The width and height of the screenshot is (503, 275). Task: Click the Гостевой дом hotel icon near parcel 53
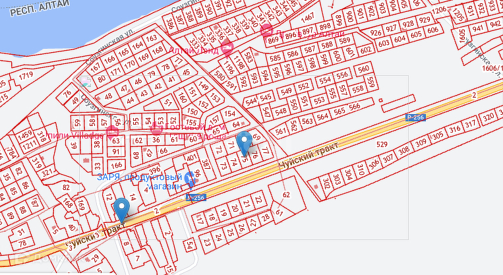tap(156, 129)
